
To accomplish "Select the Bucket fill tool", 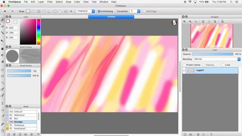I will (2, 55).
